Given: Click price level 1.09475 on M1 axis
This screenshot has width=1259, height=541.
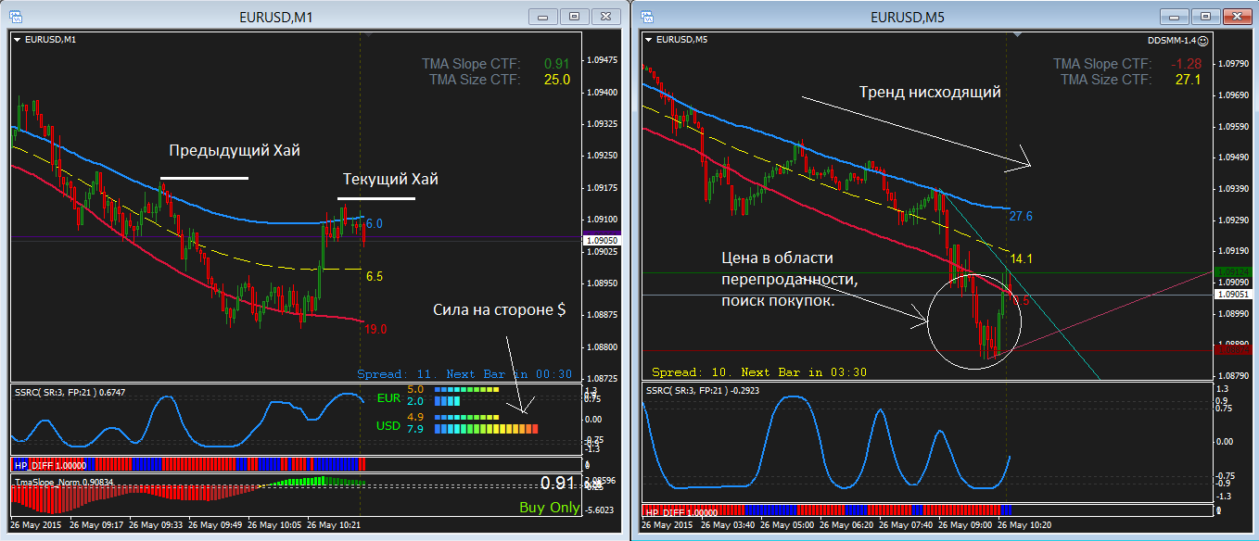Looking at the screenshot, I should coord(603,60).
